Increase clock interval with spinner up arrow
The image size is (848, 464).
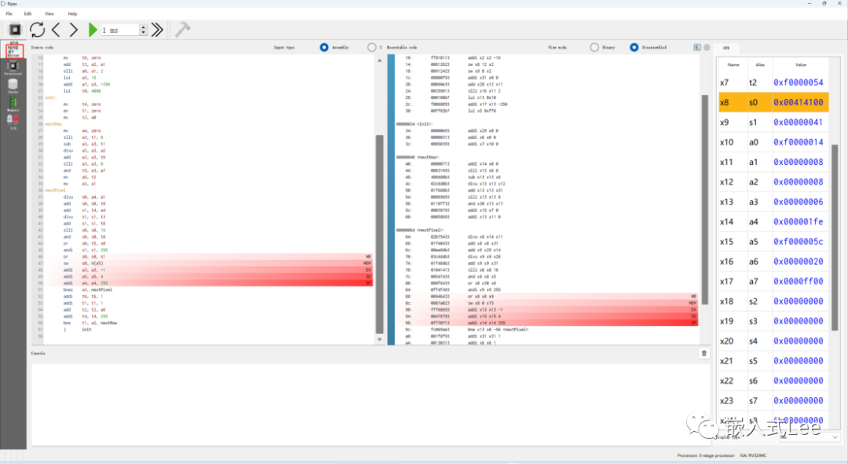[144, 27]
